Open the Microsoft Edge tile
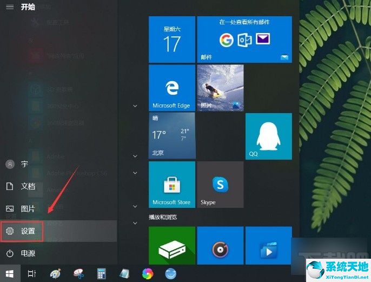 (172, 88)
